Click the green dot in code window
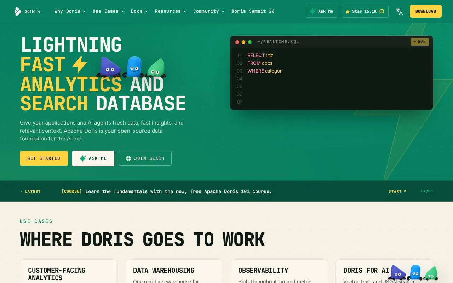453x283 pixels. [250, 42]
